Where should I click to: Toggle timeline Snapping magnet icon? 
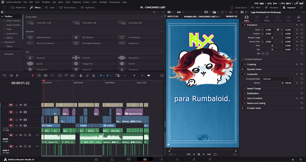pyautogui.click(x=81, y=76)
